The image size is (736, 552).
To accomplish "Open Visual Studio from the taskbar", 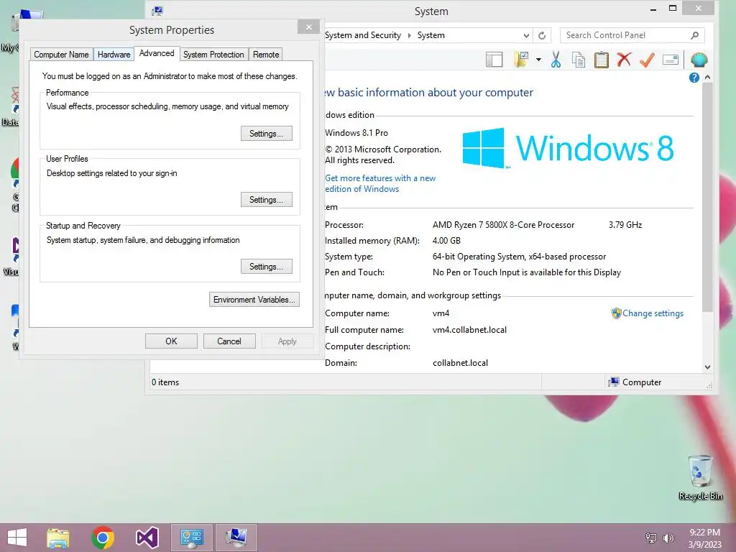I will pos(147,538).
